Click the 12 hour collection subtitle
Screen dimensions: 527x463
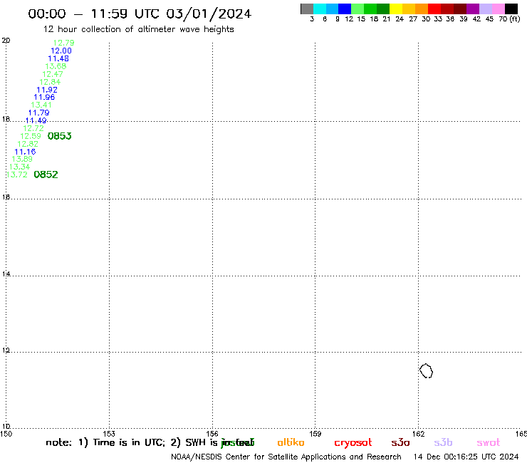coord(138,29)
